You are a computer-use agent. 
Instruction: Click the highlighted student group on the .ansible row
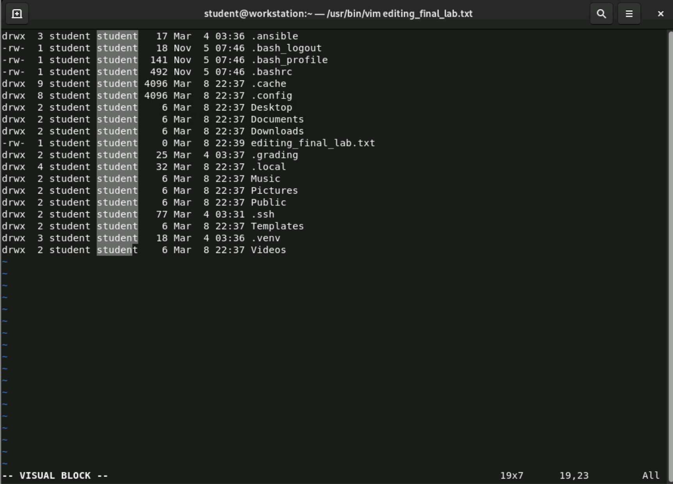pos(117,36)
